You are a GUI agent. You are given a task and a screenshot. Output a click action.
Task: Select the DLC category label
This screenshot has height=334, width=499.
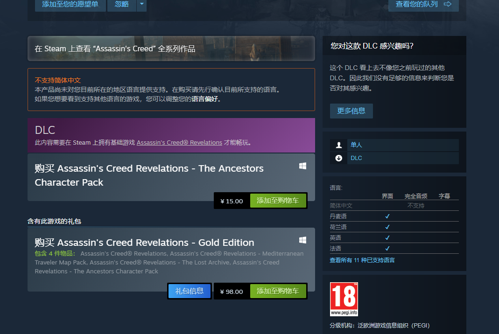point(356,158)
